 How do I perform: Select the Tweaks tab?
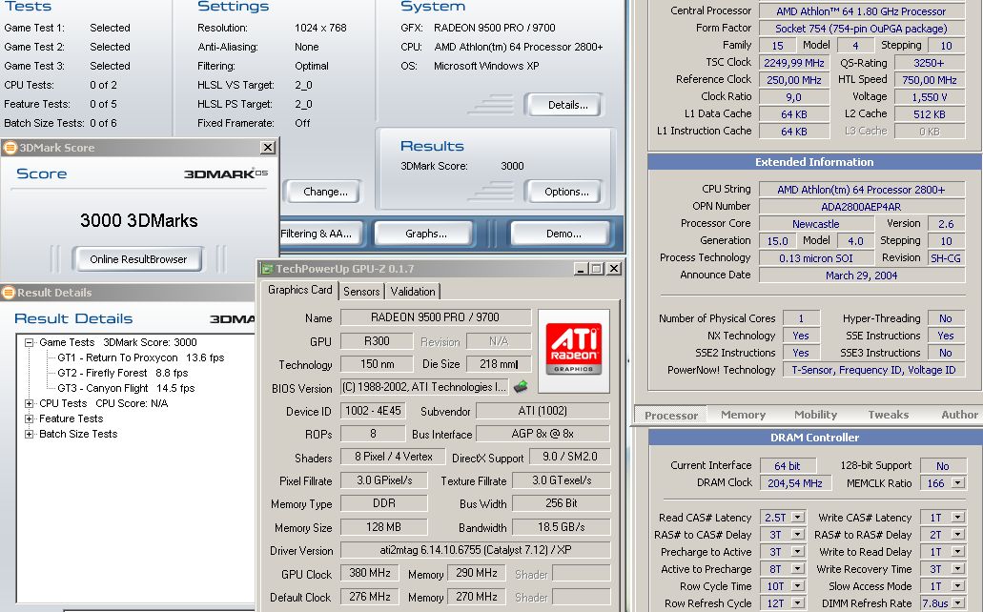889,415
